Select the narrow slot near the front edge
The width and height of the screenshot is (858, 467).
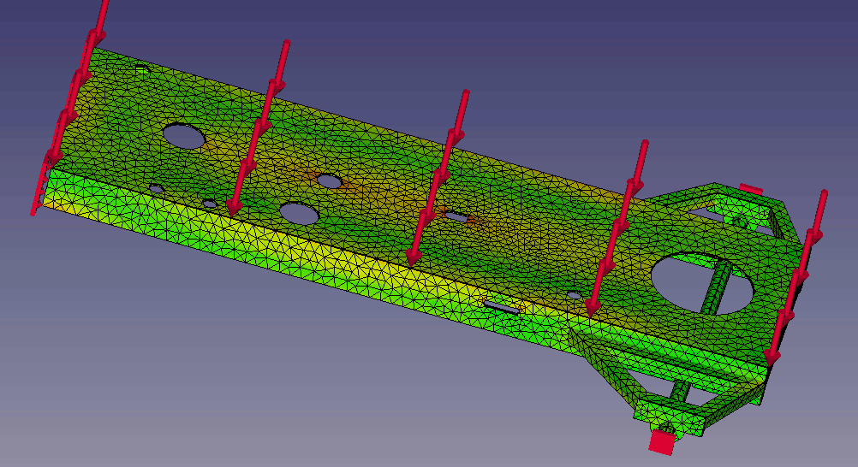pos(501,305)
